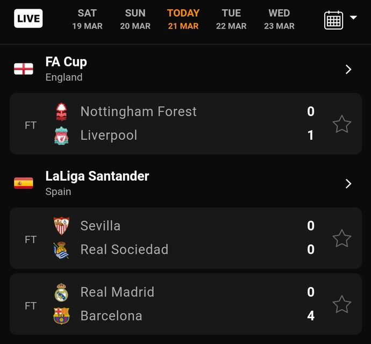Open the dropdown arrow beside calendar
Image resolution: width=371 pixels, height=344 pixels.
click(353, 18)
